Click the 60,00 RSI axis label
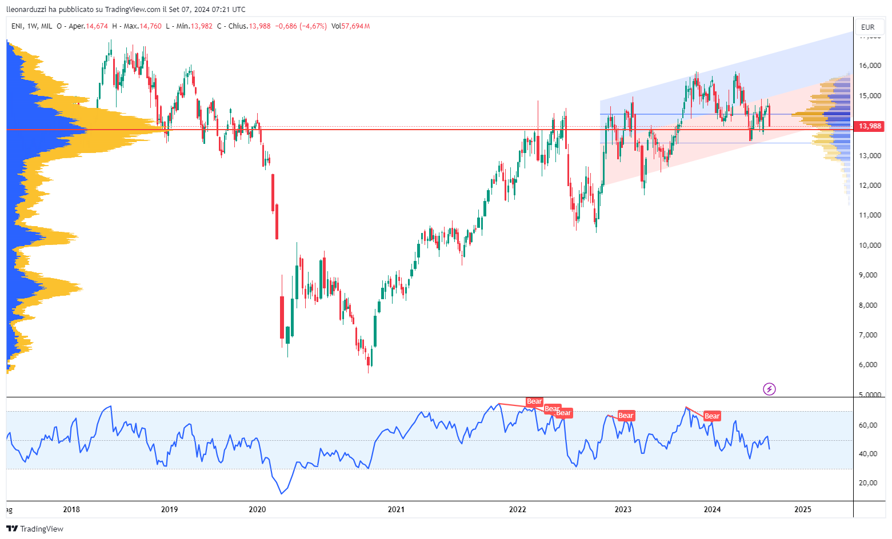The image size is (892, 539). click(869, 425)
